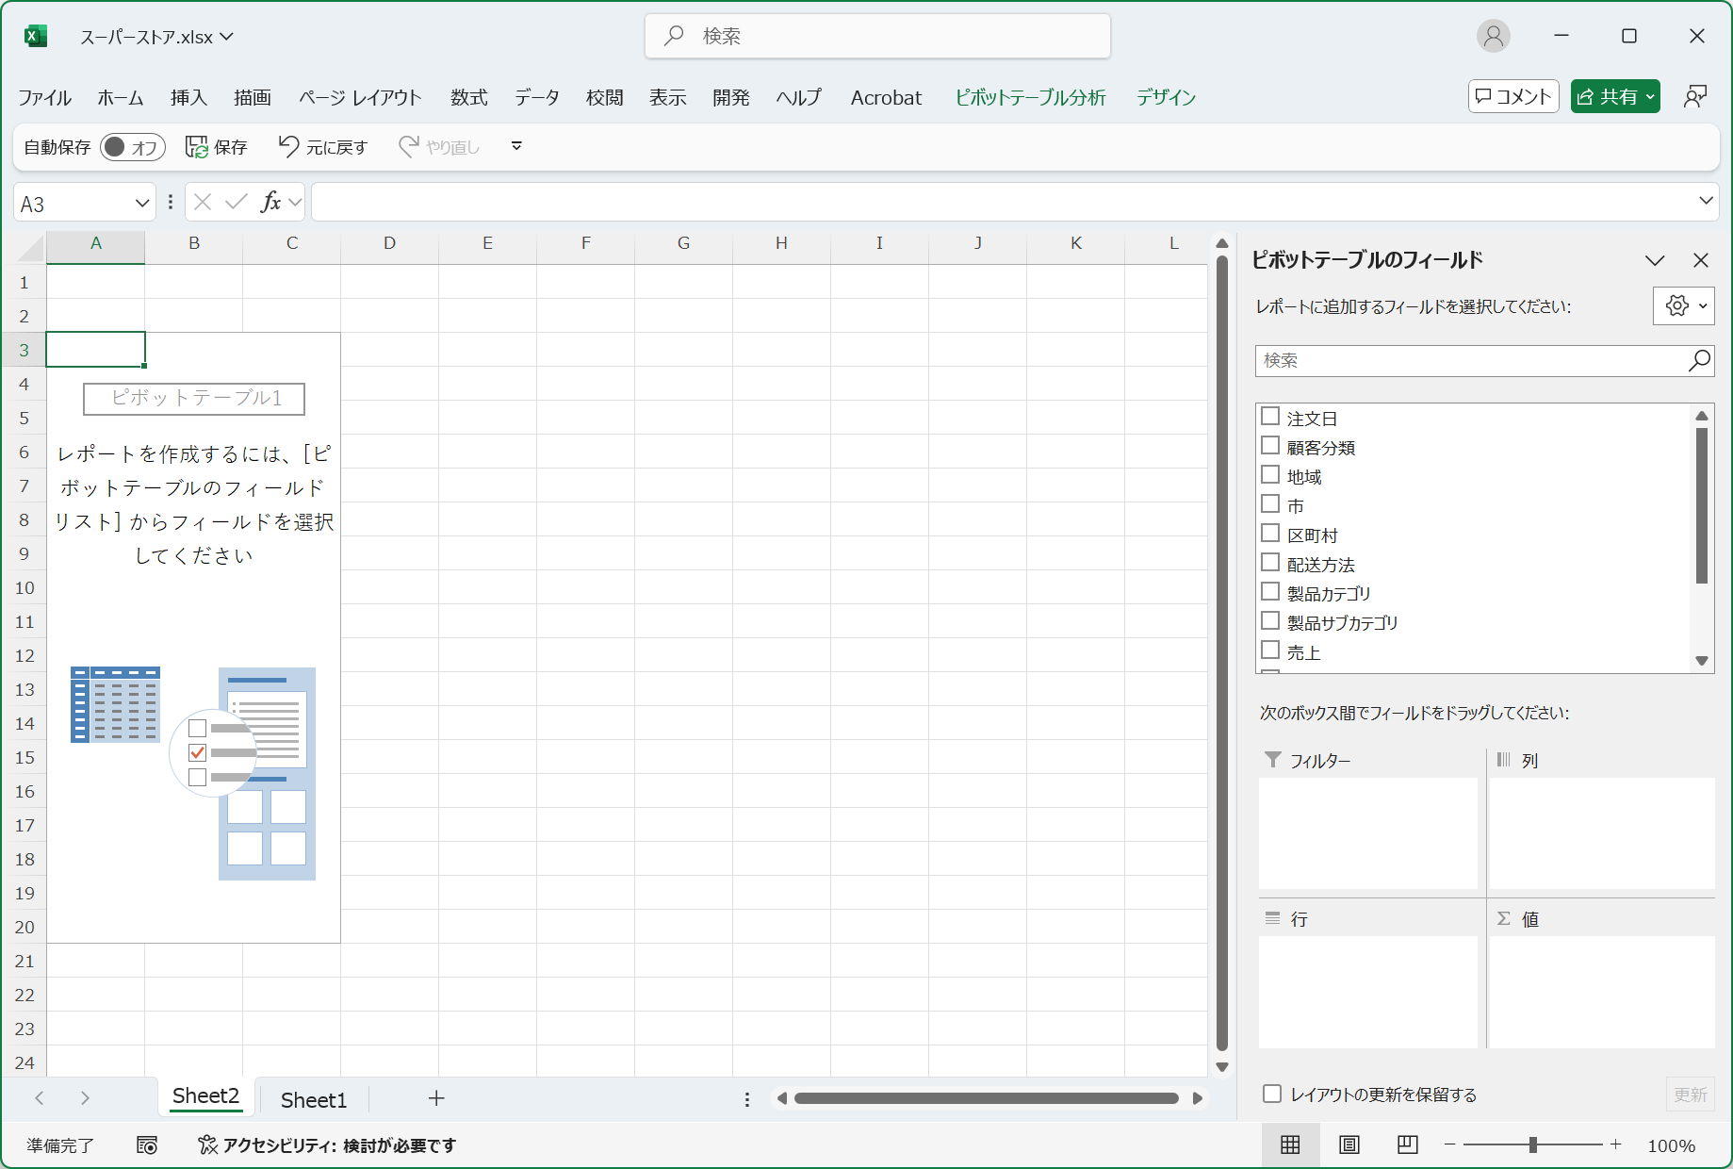The image size is (1733, 1169).
Task: Click the field search box in pivot pane
Action: point(1484,360)
